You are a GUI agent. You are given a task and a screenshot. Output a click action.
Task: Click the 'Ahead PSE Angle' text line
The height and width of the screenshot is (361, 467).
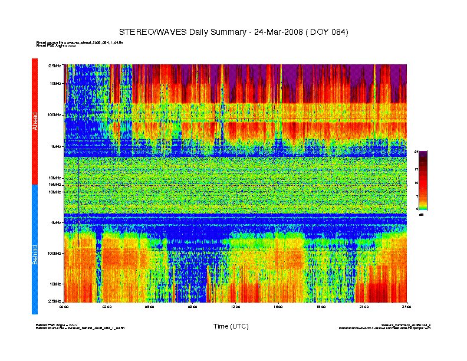(x=56, y=45)
